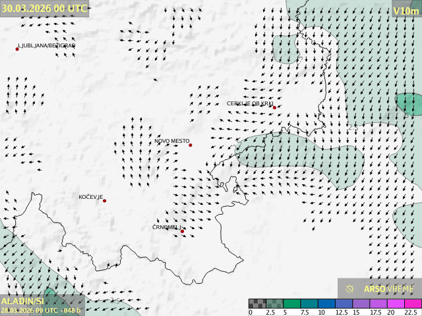Click the blue 10–12.5 legend swatch
Viewport: 422px width, 316px height.
pyautogui.click(x=326, y=303)
